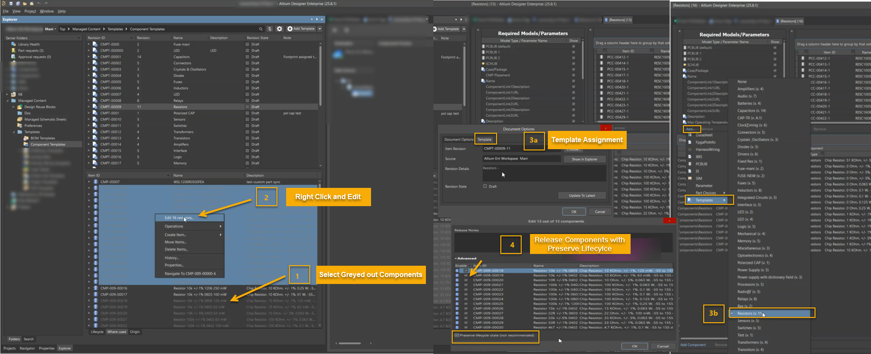Click the refresh icon beside the search magnifier

coord(270,29)
